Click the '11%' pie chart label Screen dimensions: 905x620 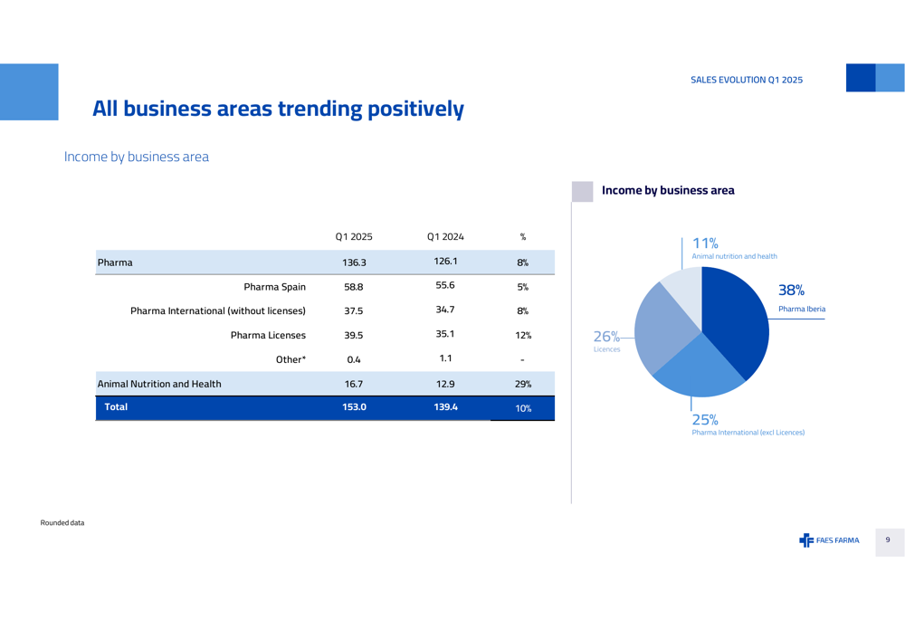[x=705, y=243]
